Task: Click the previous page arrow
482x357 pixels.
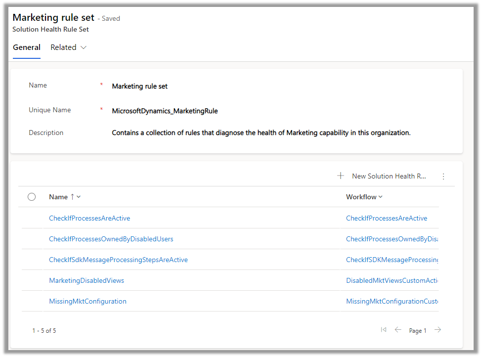Action: (x=398, y=330)
